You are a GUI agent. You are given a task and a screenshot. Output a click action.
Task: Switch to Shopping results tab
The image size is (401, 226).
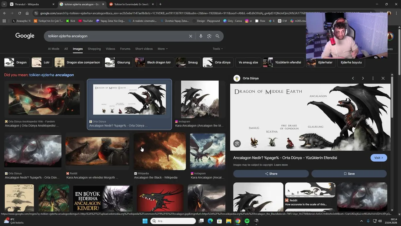click(x=94, y=49)
